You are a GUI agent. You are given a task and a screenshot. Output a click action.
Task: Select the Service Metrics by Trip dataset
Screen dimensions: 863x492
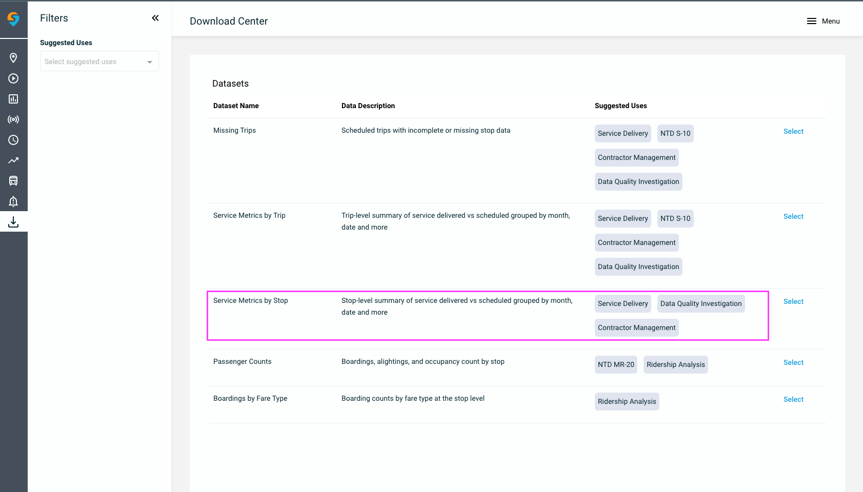[793, 216]
